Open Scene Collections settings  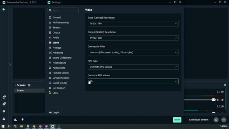(x=60, y=58)
